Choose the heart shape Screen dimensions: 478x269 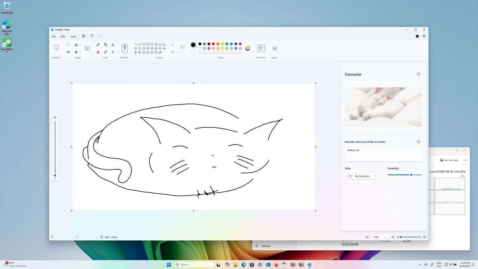click(x=156, y=52)
